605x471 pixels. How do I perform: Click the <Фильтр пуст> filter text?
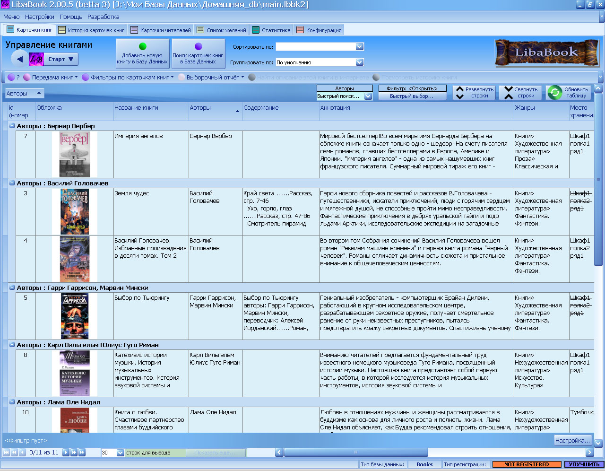(26, 440)
